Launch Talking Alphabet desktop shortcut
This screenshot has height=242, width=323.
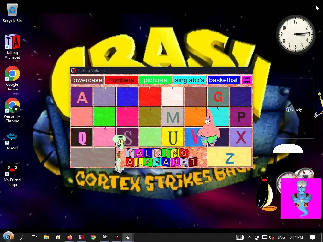click(12, 47)
